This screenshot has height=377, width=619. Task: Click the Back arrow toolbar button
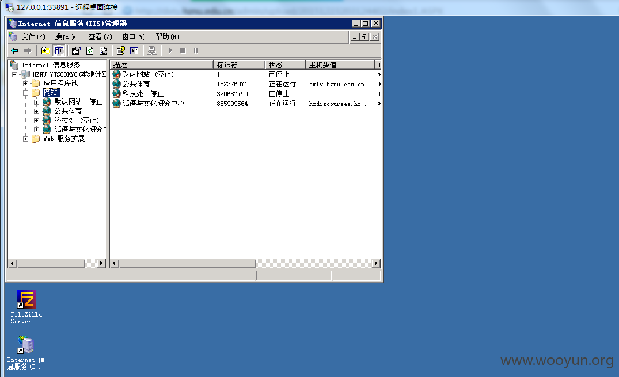(14, 51)
